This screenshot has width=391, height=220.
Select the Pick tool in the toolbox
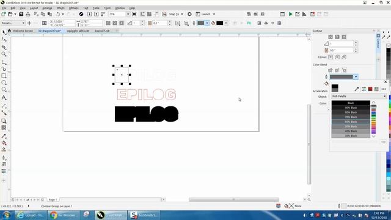4,32
